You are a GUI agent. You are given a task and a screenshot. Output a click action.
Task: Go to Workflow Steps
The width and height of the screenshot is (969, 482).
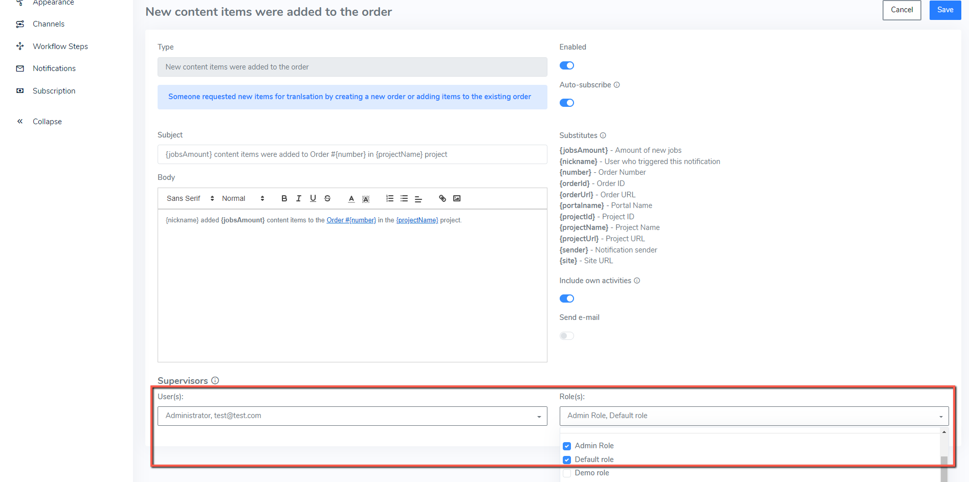tap(60, 46)
